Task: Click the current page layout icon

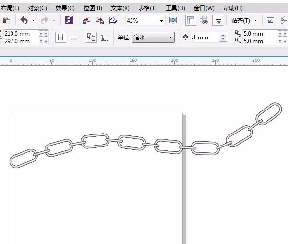Action: point(105,38)
